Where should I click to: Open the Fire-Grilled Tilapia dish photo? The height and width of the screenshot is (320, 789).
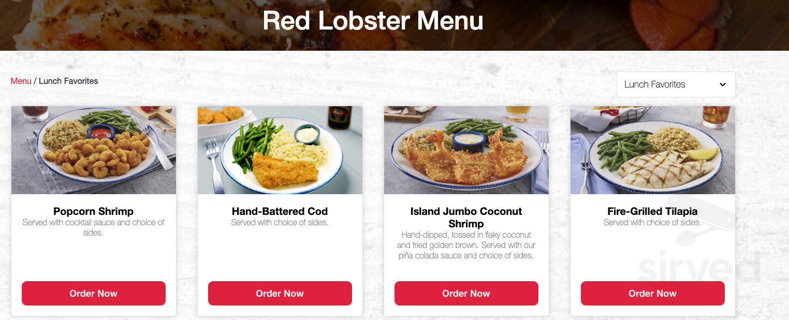[653, 150]
